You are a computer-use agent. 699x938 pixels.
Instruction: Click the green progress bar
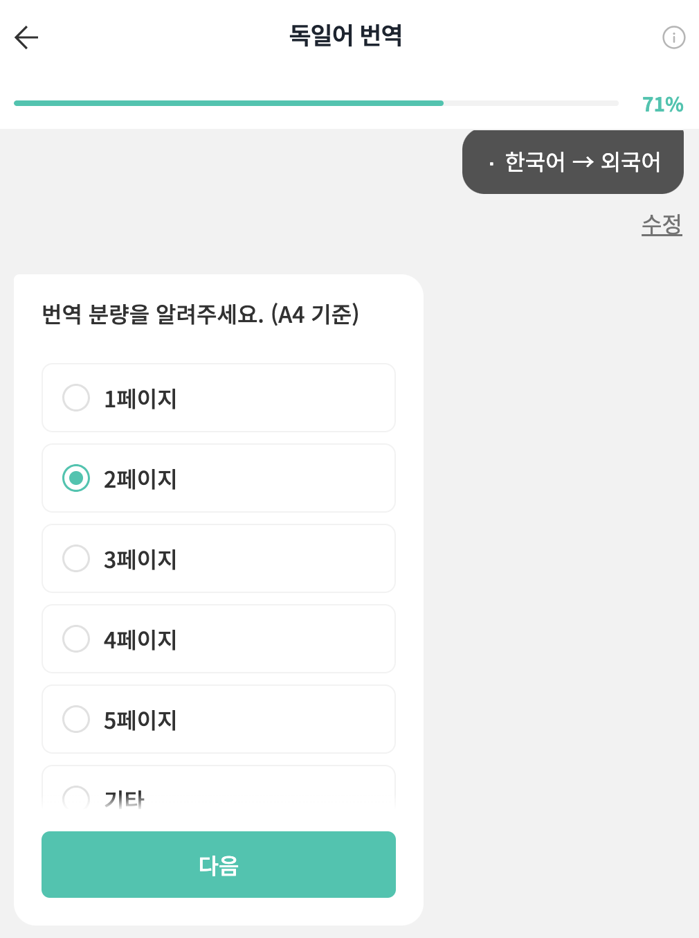[x=228, y=103]
